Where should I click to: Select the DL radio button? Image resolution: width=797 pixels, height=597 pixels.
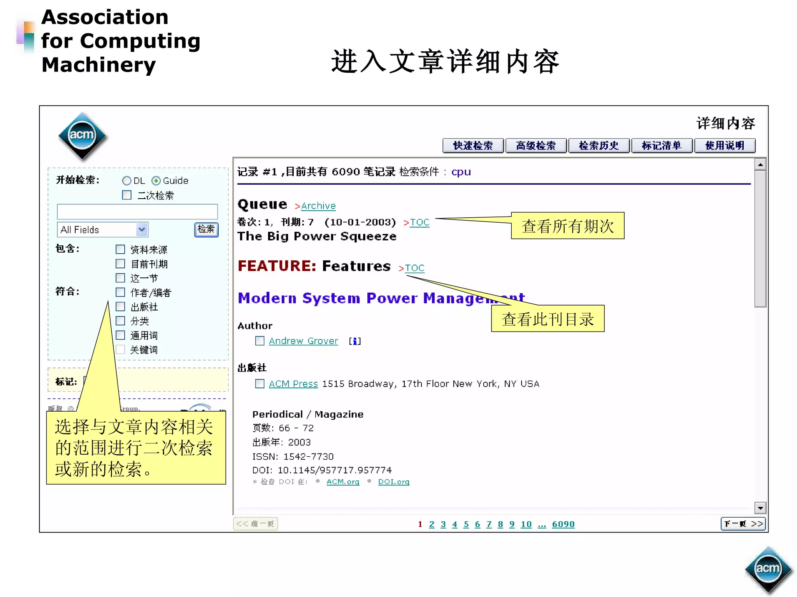point(126,181)
